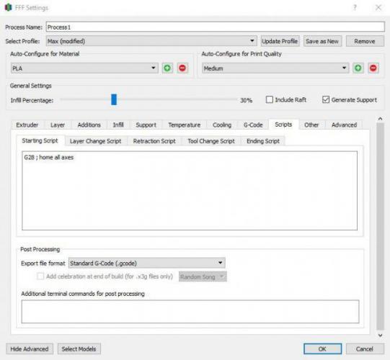This screenshot has height=360, width=390.
Task: Add a new material with green plus icon
Action: pyautogui.click(x=167, y=68)
